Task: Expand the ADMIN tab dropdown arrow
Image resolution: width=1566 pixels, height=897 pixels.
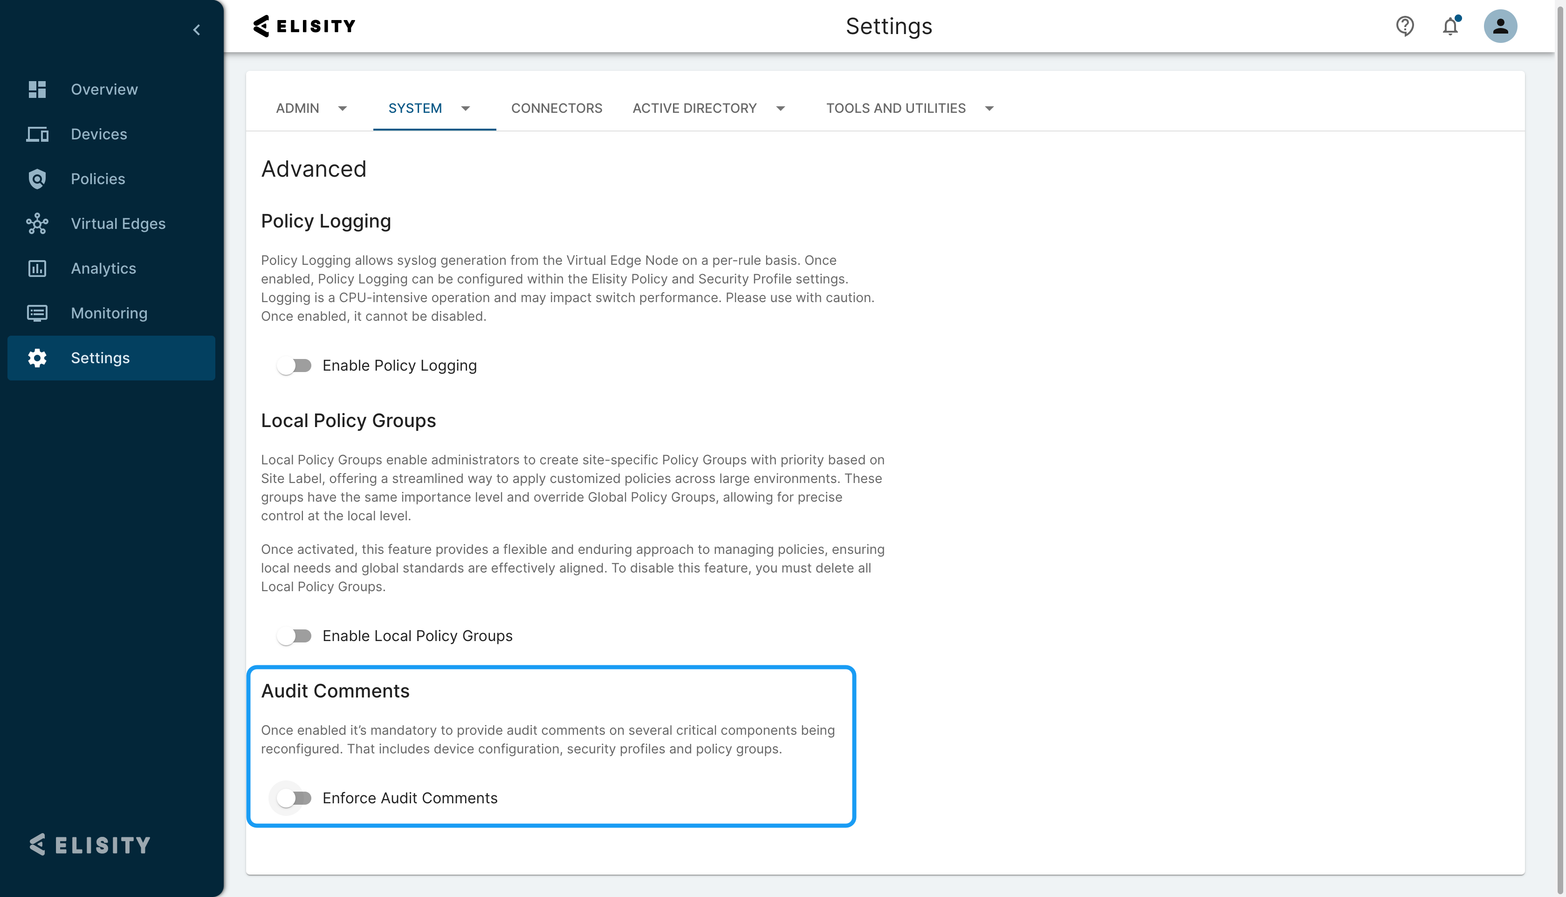Action: click(x=343, y=109)
